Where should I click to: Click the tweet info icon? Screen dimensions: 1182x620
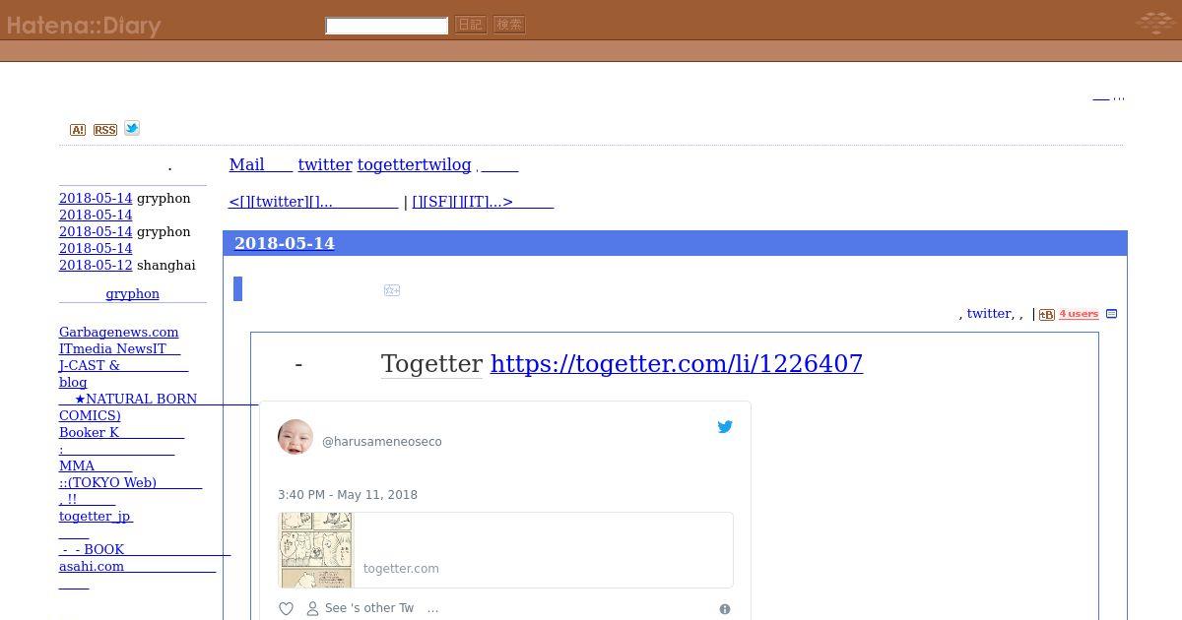click(x=725, y=609)
